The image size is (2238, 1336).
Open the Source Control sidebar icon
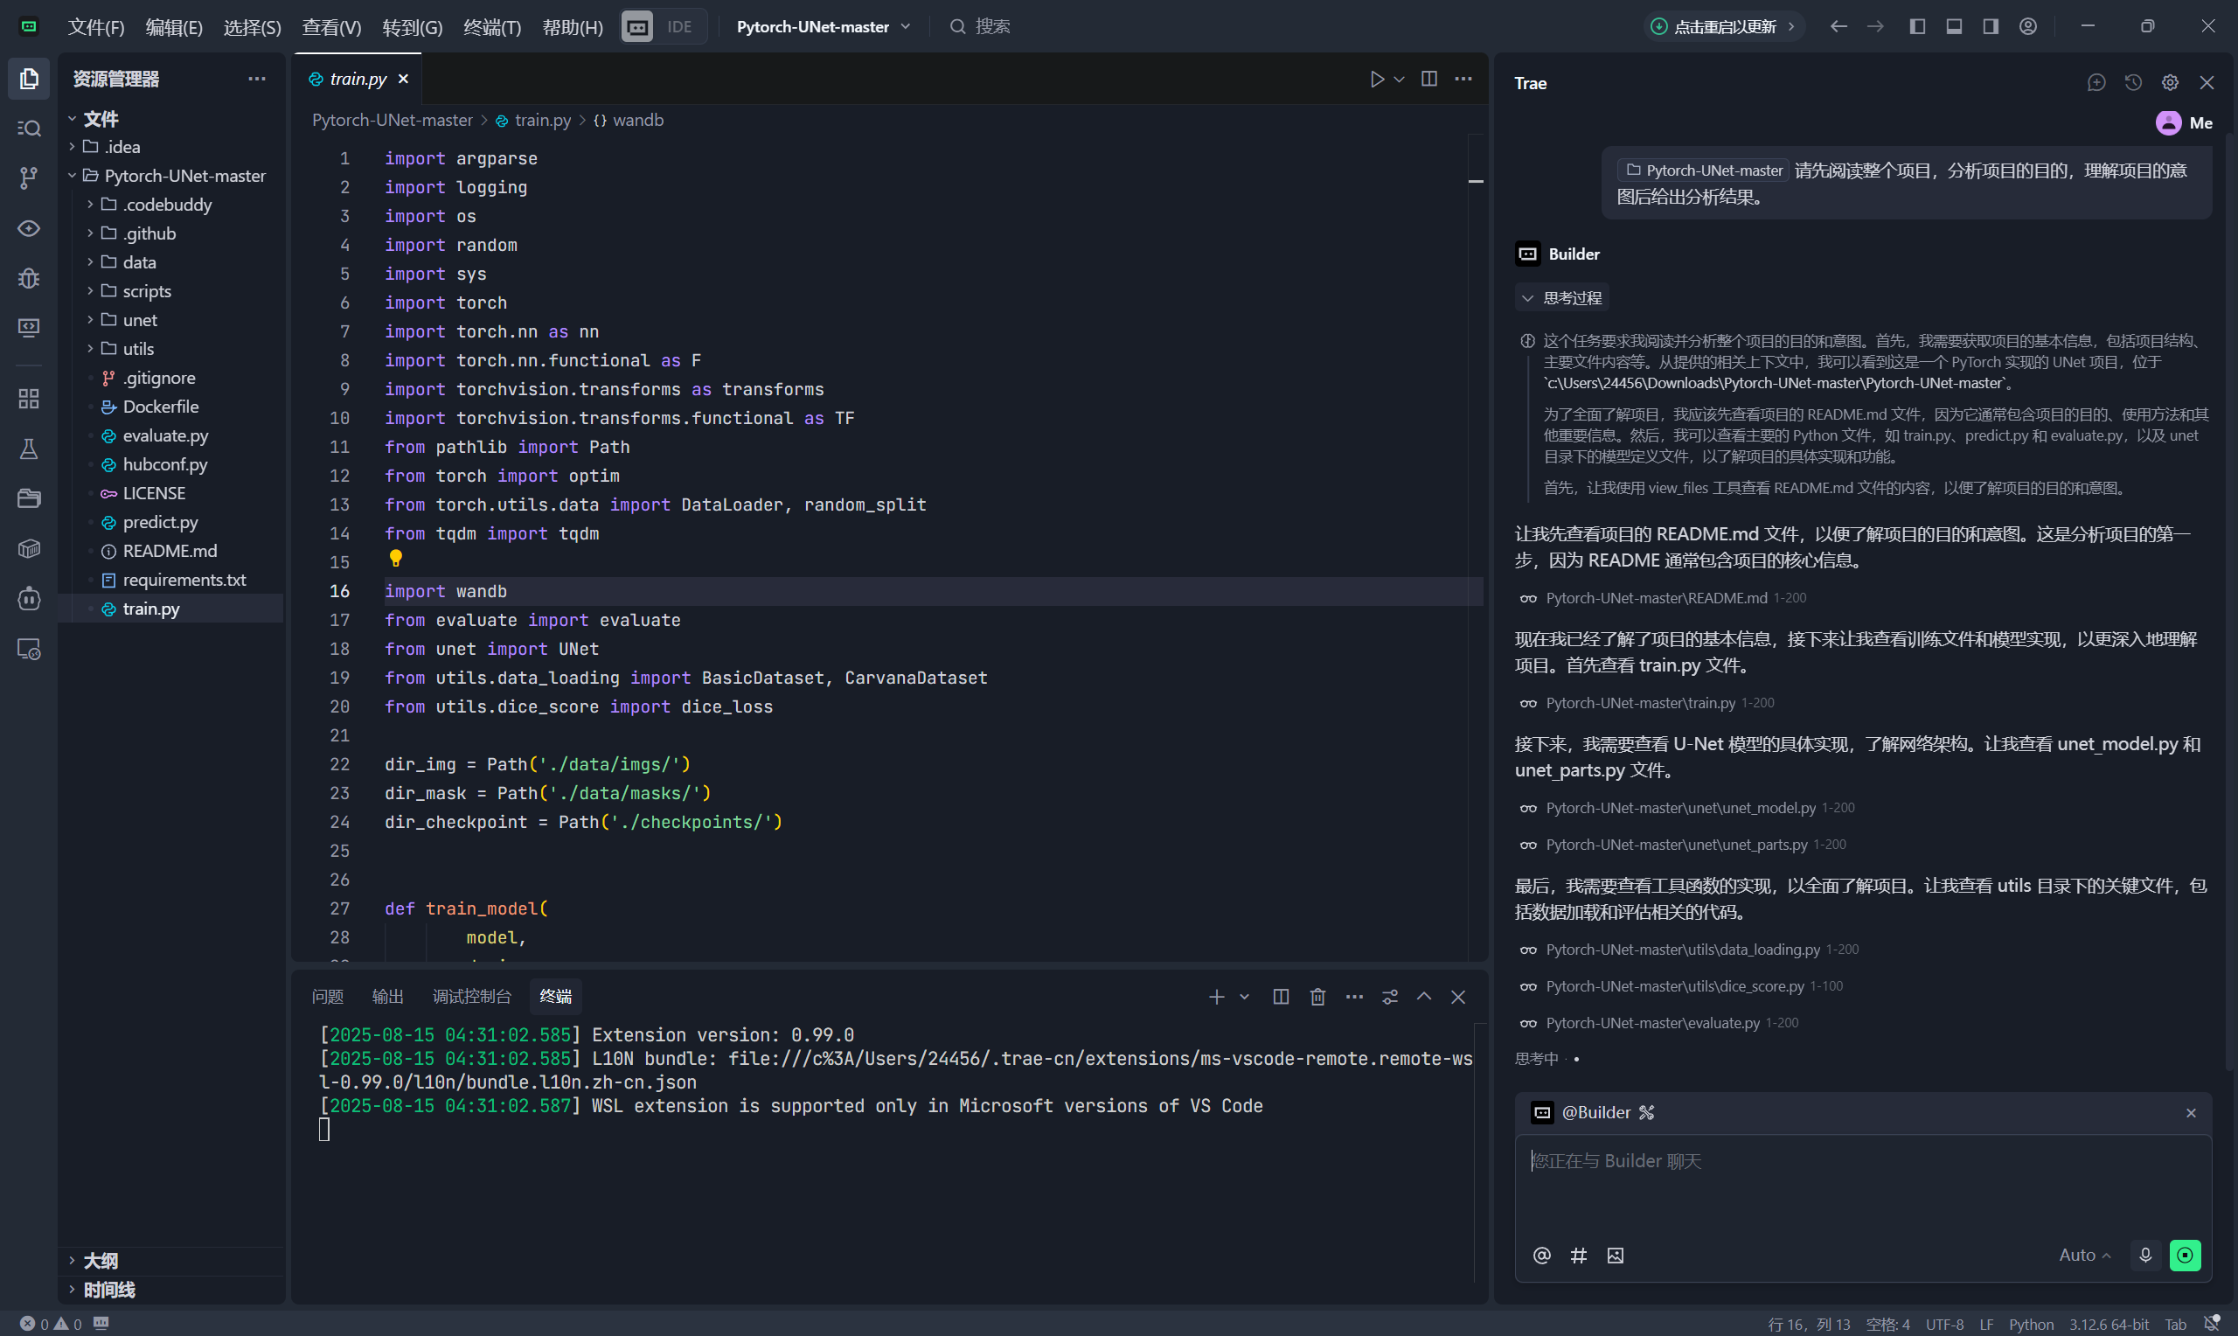click(x=29, y=178)
